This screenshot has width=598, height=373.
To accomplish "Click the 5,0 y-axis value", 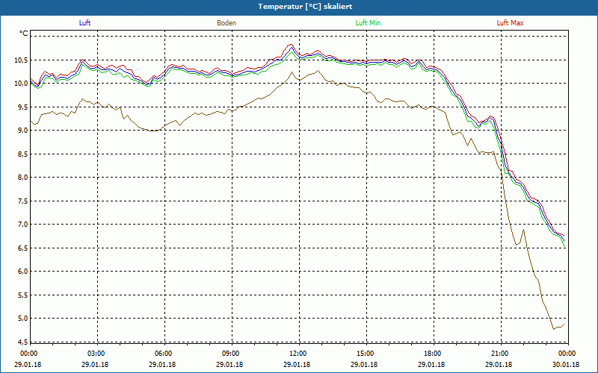I will pos(22,319).
